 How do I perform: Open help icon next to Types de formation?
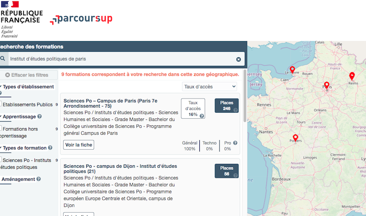point(50,148)
